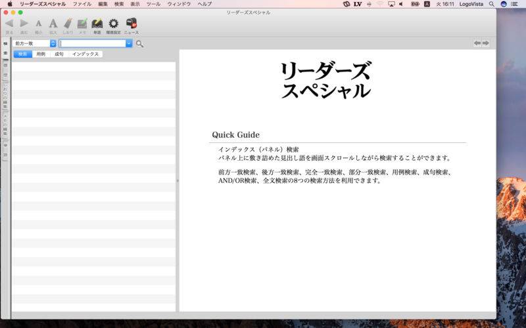526x328 pixels.
Task: Click the left arrow above content pane
Action: 477,43
